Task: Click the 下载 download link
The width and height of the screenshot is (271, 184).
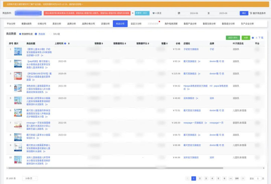Action: pos(259,38)
